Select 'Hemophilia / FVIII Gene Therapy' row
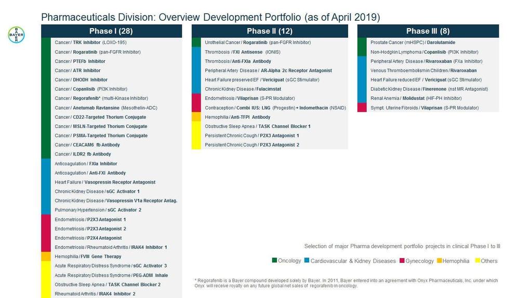The image size is (532, 298). (111, 257)
